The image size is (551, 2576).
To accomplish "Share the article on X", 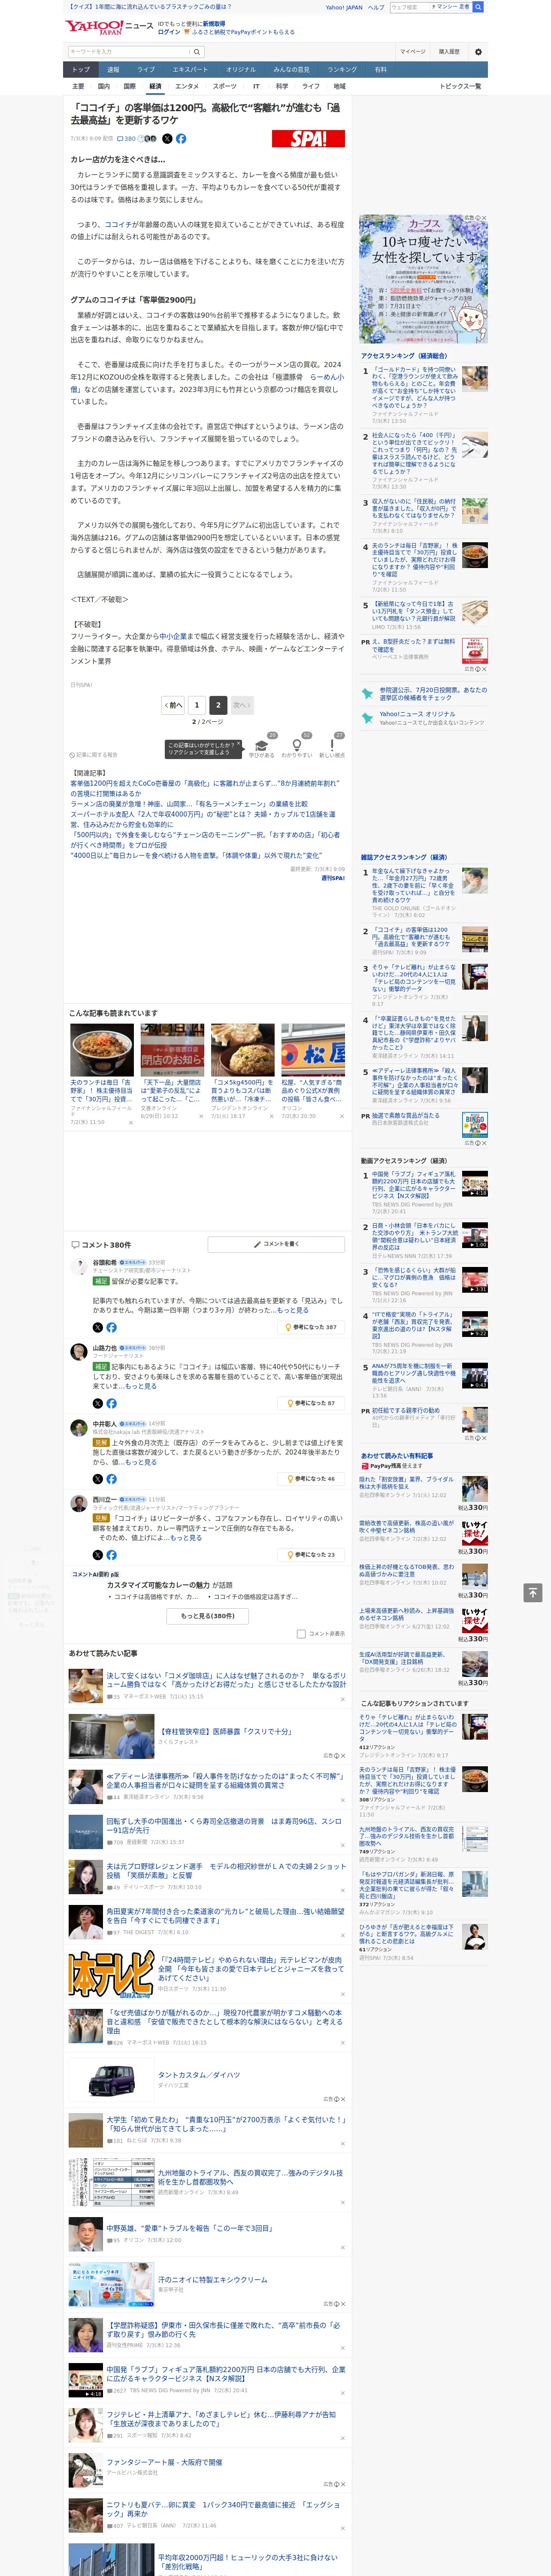I will click(x=167, y=139).
